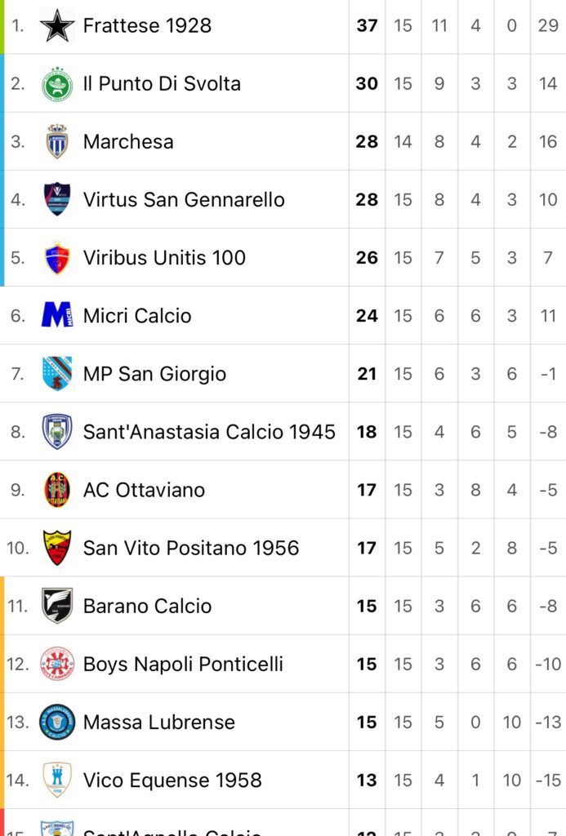
Task: Select the MP San Giorgio shield icon
Action: click(57, 373)
